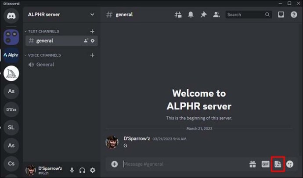Toggle headphones deafen
This screenshot has width=303, height=178.
[x=82, y=170]
